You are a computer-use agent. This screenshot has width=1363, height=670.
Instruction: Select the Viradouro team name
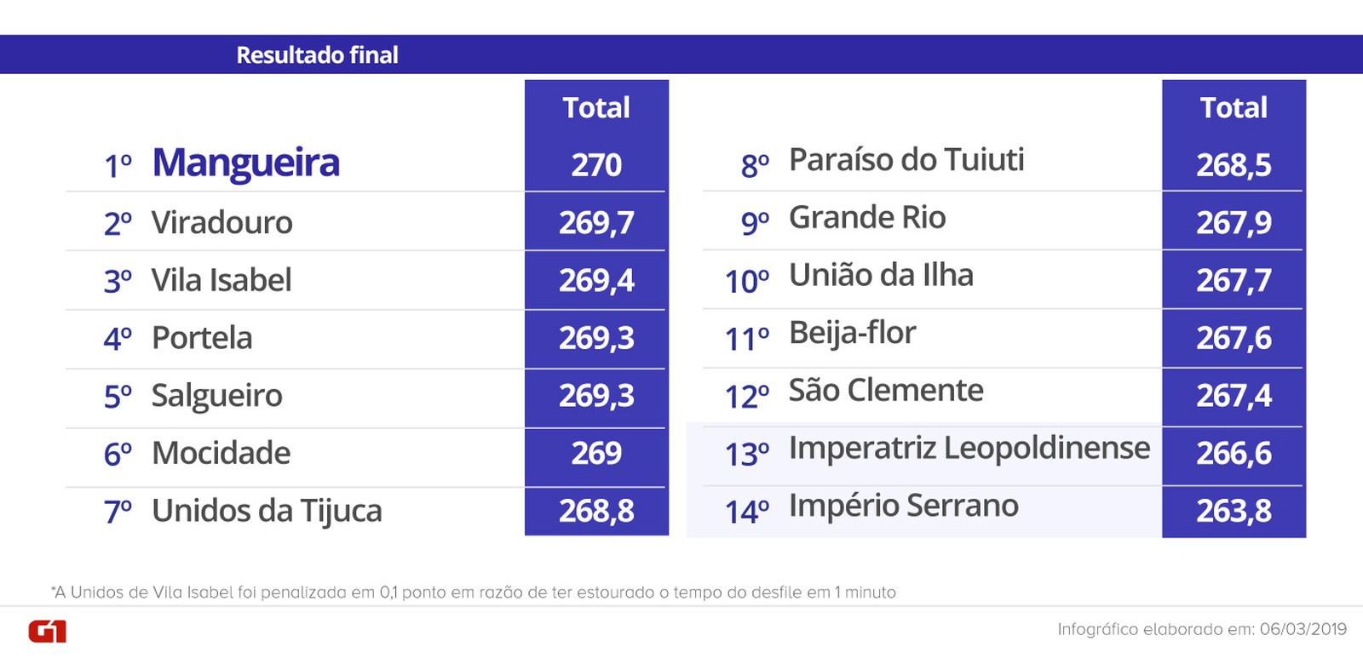pyautogui.click(x=221, y=223)
